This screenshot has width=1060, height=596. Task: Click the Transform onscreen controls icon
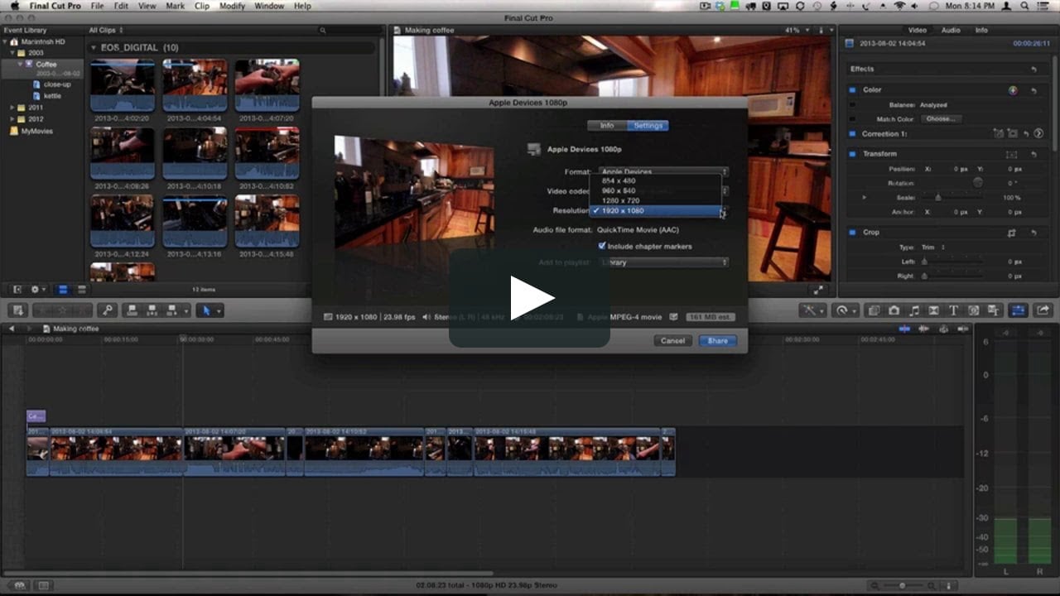(1012, 154)
